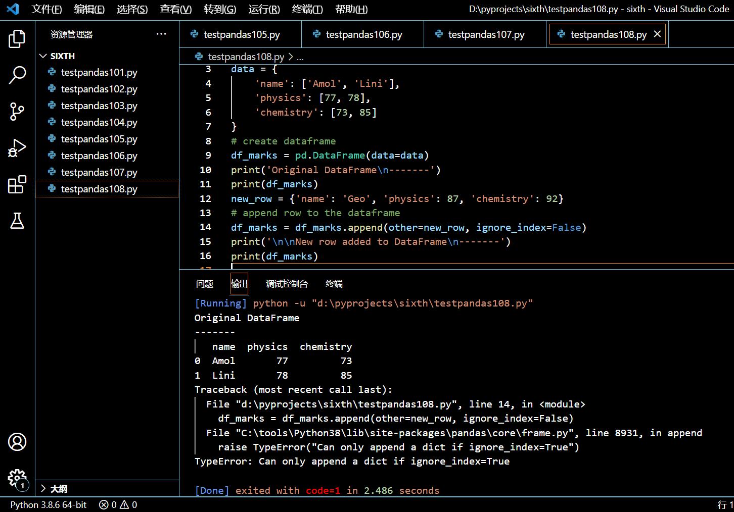Open the 转到(G) menu

[x=220, y=9]
